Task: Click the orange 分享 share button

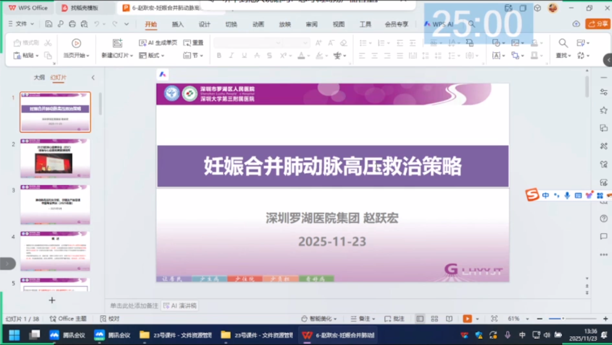Action: pos(598,24)
